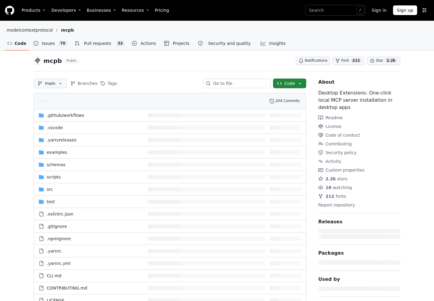This screenshot has width=434, height=301.
Task: Click the fork icon beside 212 forks
Action: click(321, 196)
